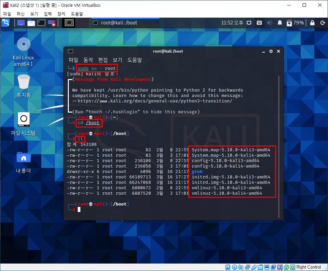
Task: Open the terminal window's 파일 menu
Action: [73, 60]
